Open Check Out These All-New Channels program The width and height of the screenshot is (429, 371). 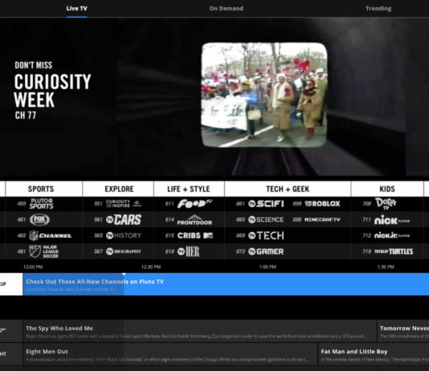[x=226, y=284]
